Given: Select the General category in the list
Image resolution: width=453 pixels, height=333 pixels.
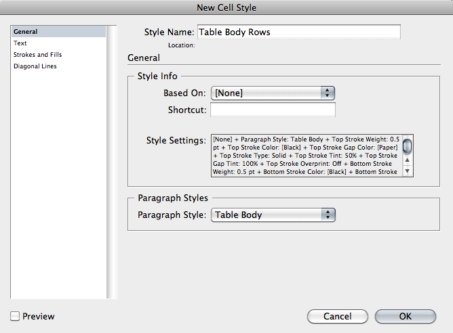Looking at the screenshot, I should (58, 31).
